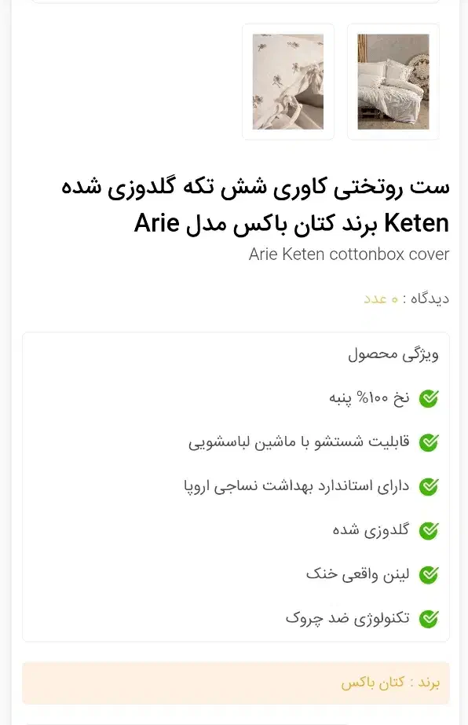Open the bedroom scene product thumbnail
This screenshot has width=468, height=725.
[393, 82]
